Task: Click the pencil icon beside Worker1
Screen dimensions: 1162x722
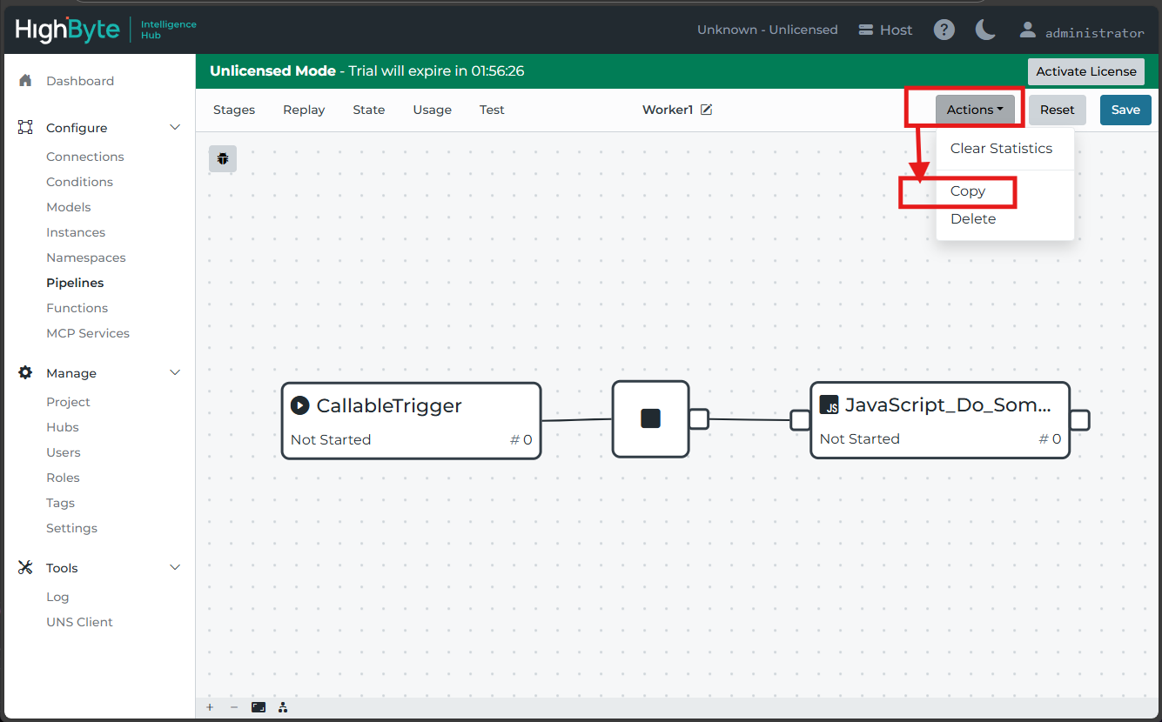Action: 707,110
